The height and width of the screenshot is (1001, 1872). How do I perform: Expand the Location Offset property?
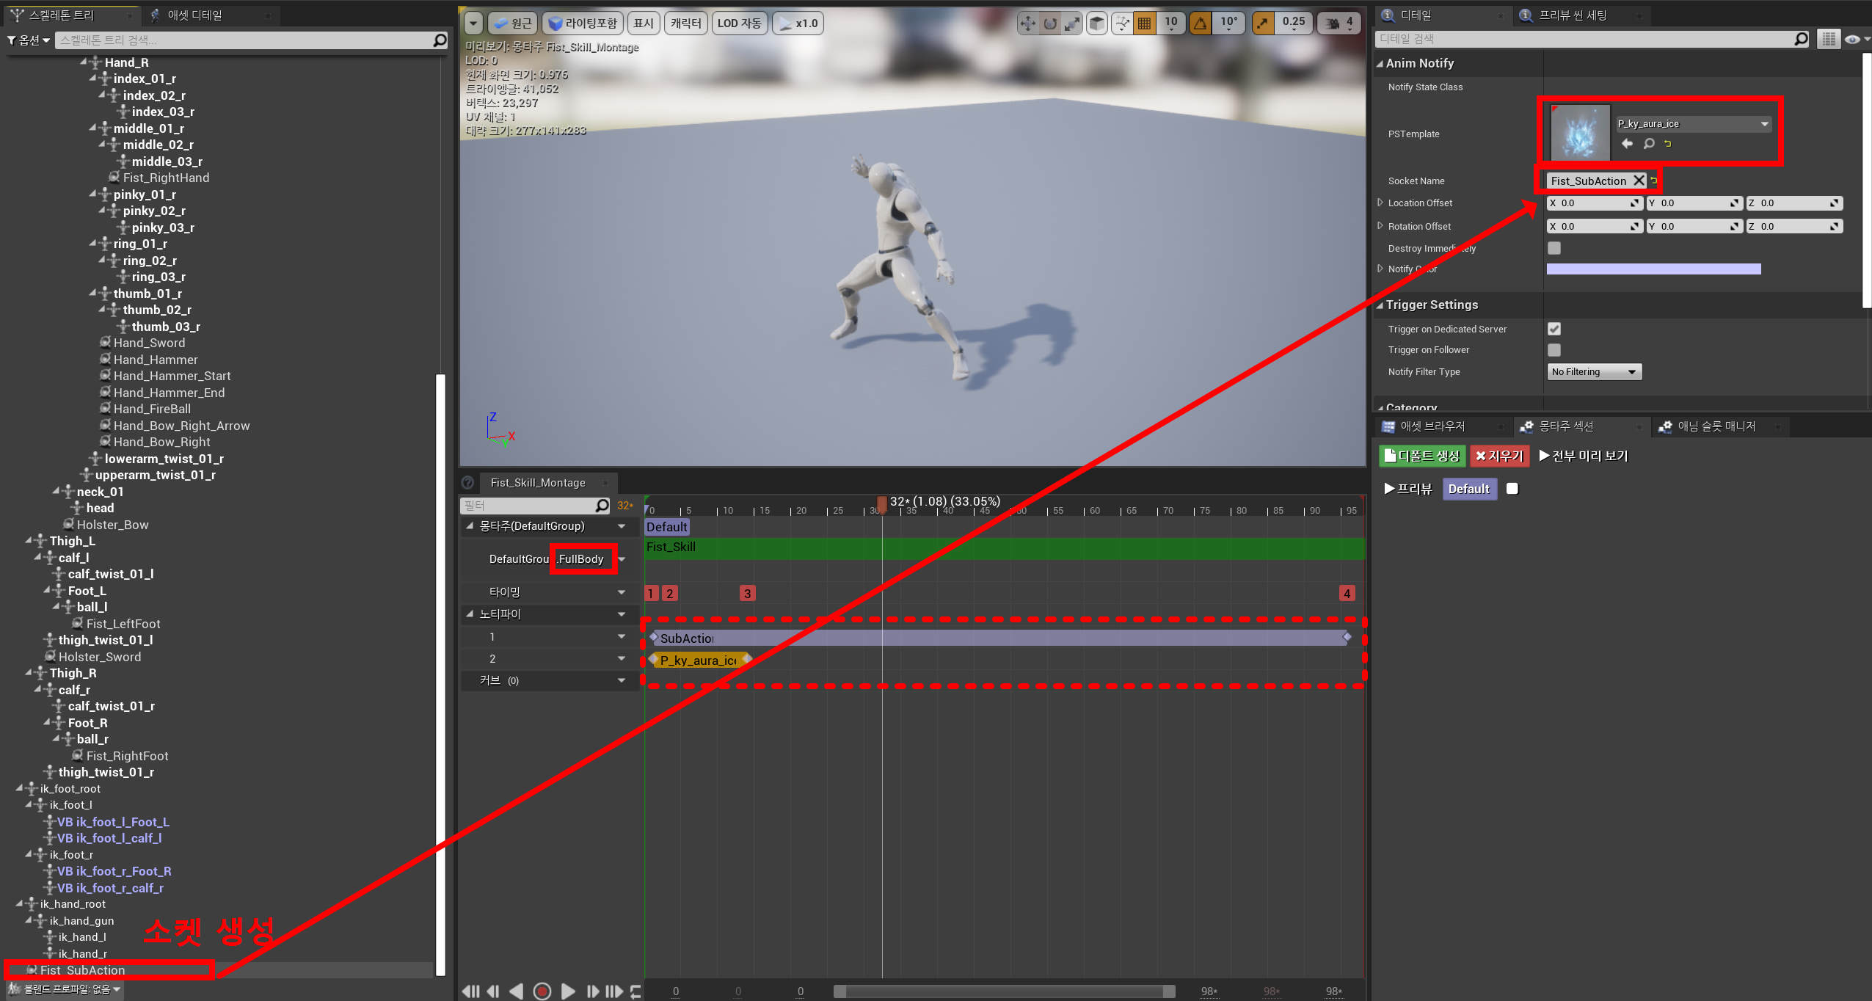1380,203
